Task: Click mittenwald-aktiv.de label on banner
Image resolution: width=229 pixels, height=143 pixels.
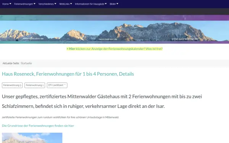Action: pos(33,39)
